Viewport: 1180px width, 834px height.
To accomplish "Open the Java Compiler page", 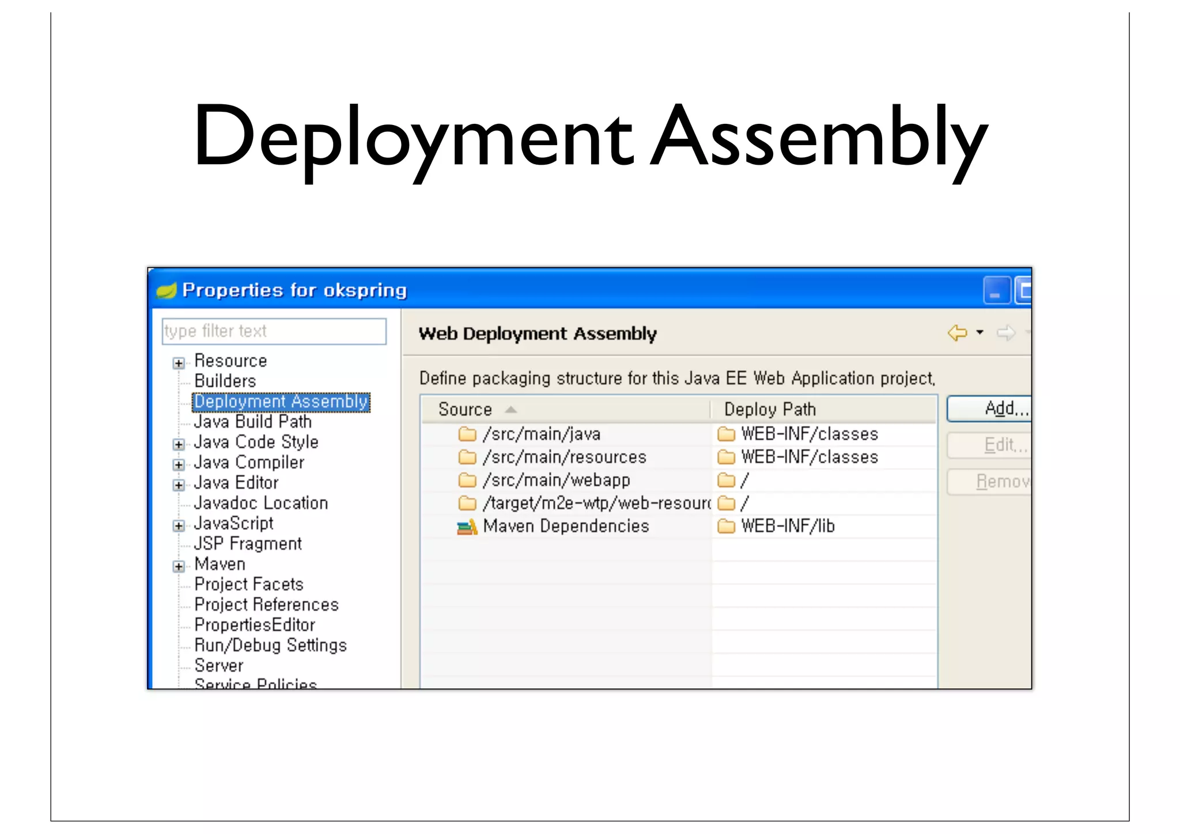I will pyautogui.click(x=249, y=462).
